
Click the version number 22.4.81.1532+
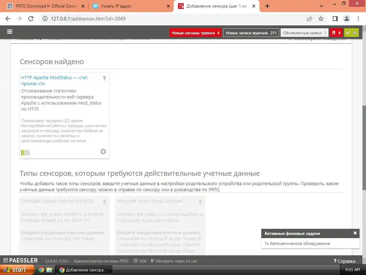57,261
